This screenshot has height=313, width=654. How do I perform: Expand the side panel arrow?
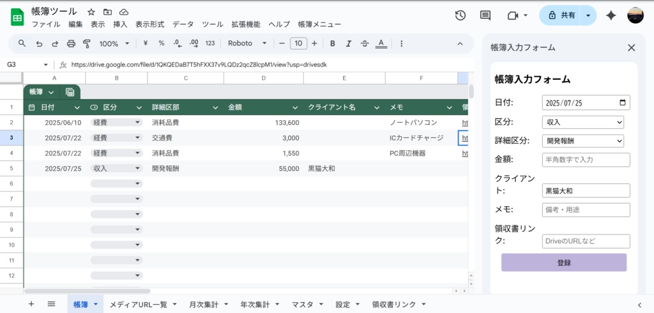(639, 305)
